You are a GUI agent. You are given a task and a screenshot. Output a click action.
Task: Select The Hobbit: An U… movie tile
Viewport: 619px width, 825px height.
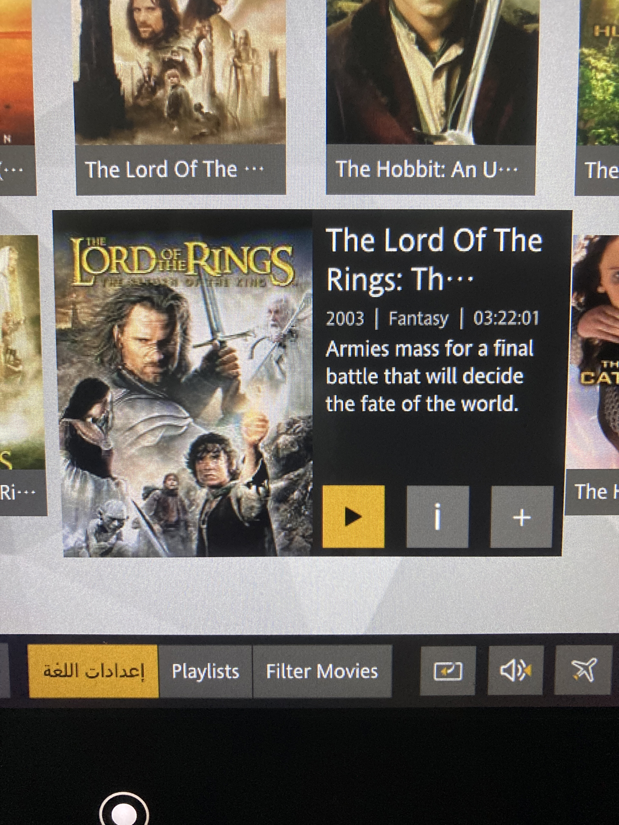click(431, 97)
